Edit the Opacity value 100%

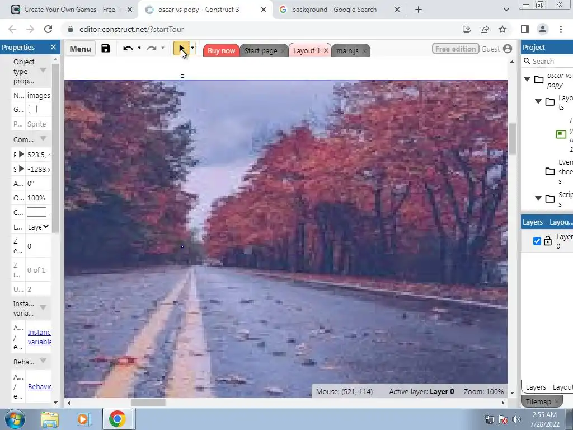(38, 198)
